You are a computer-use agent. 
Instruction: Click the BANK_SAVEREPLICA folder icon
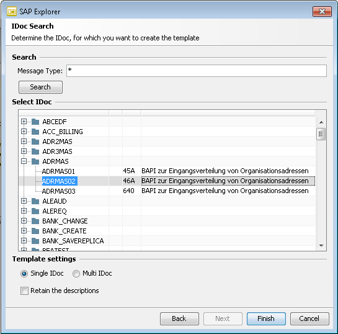35,241
